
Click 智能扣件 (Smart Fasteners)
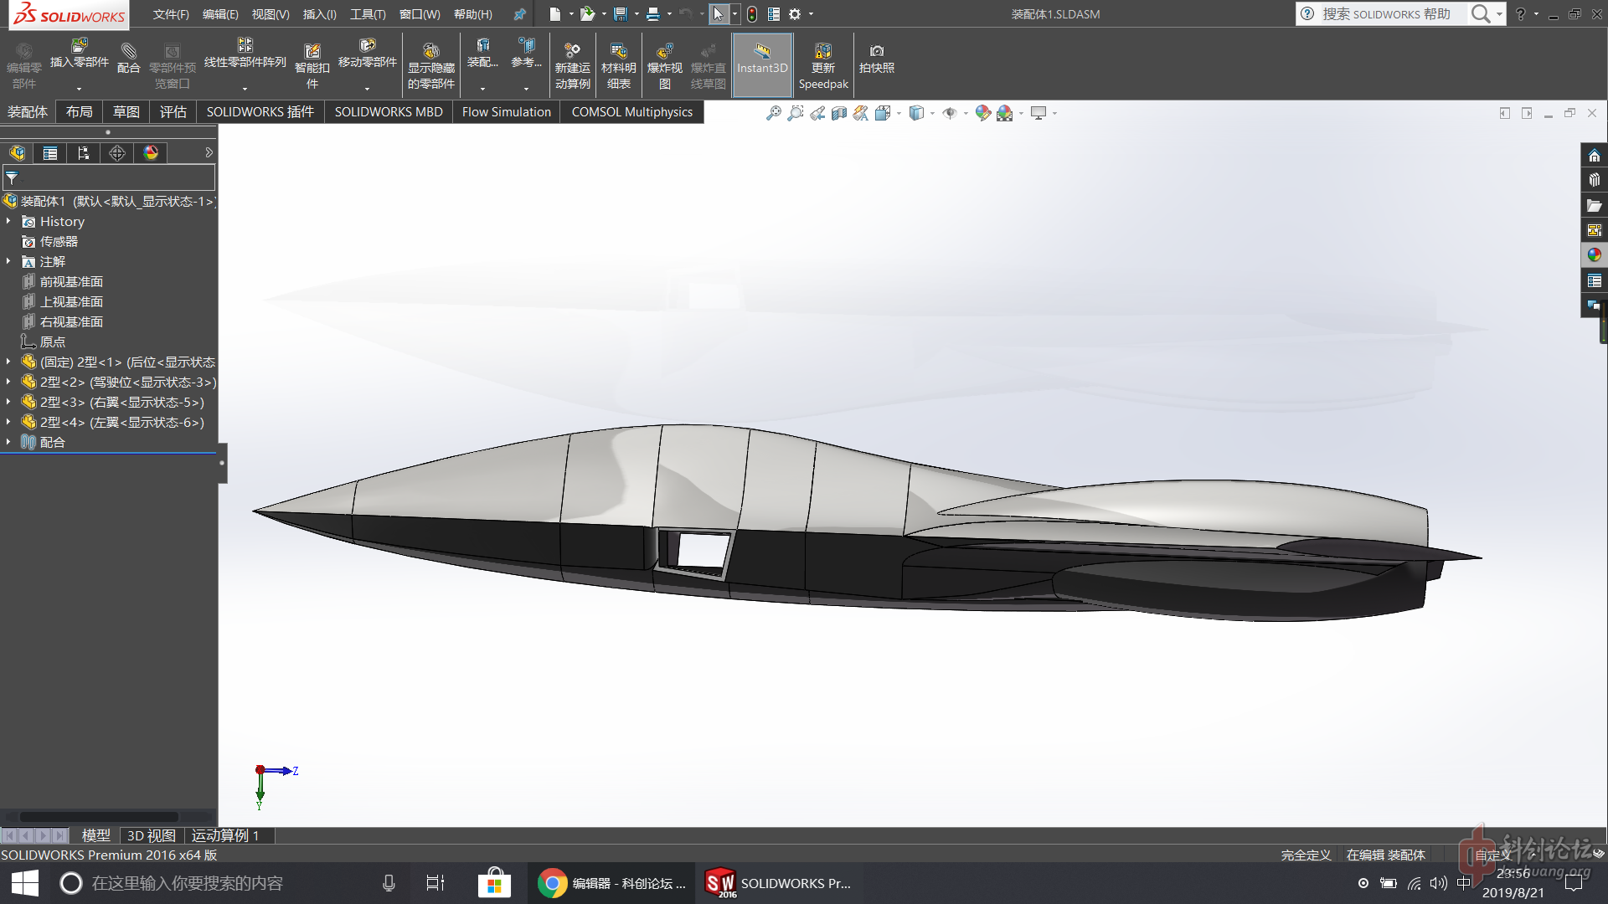pos(312,66)
